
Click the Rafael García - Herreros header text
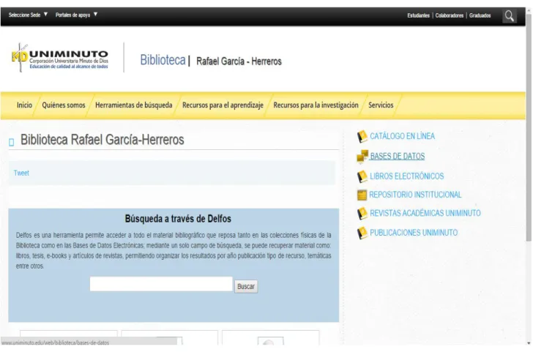(x=239, y=61)
